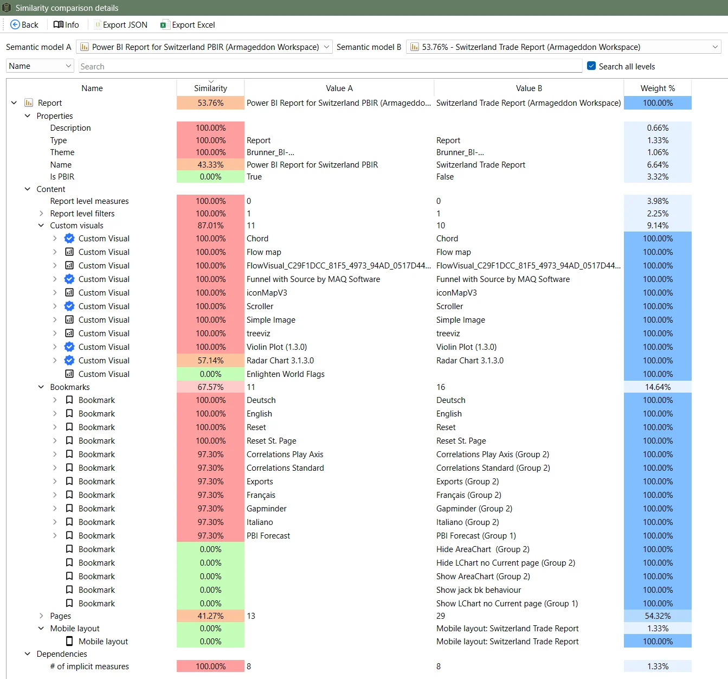
Task: Click the Export JSON button
Action: [x=121, y=24]
